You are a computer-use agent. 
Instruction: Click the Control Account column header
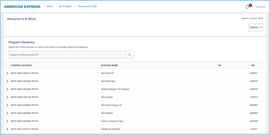[x=21, y=65]
